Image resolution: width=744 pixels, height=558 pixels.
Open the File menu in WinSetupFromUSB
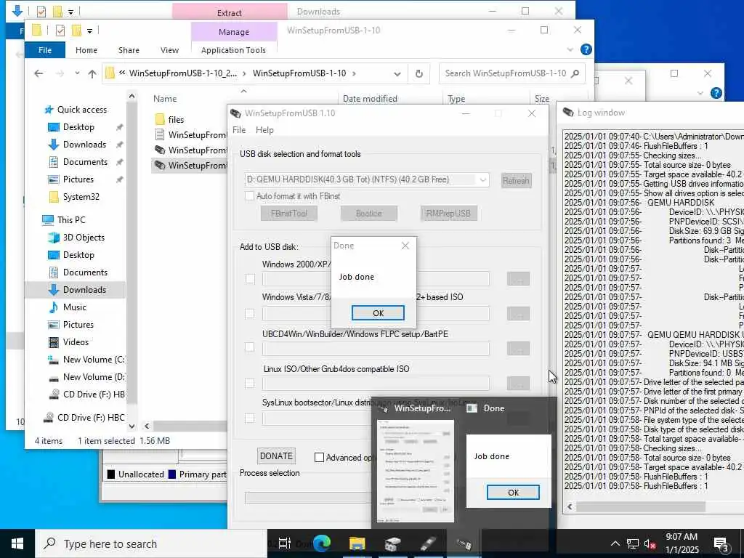click(238, 130)
